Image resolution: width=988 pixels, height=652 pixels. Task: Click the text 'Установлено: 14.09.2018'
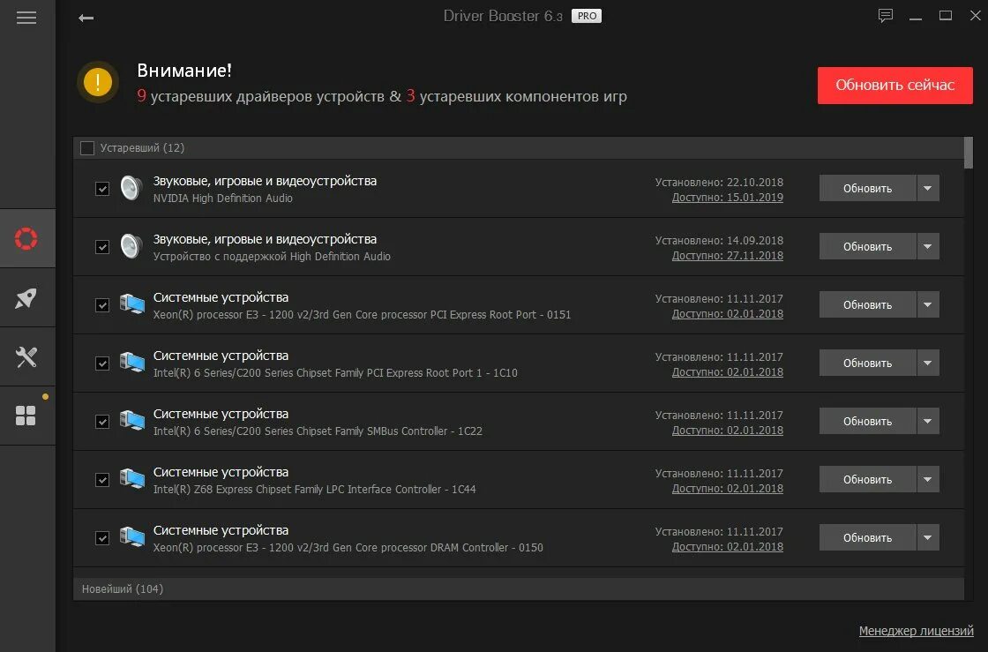719,241
